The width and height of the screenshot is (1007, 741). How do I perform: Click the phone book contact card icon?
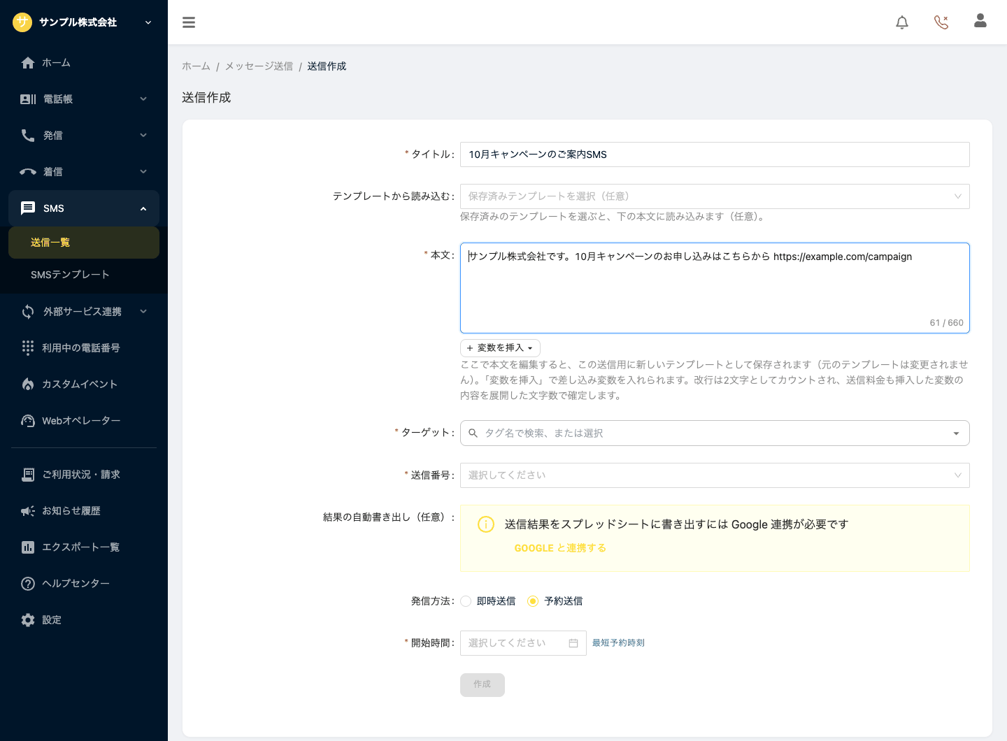tap(28, 99)
